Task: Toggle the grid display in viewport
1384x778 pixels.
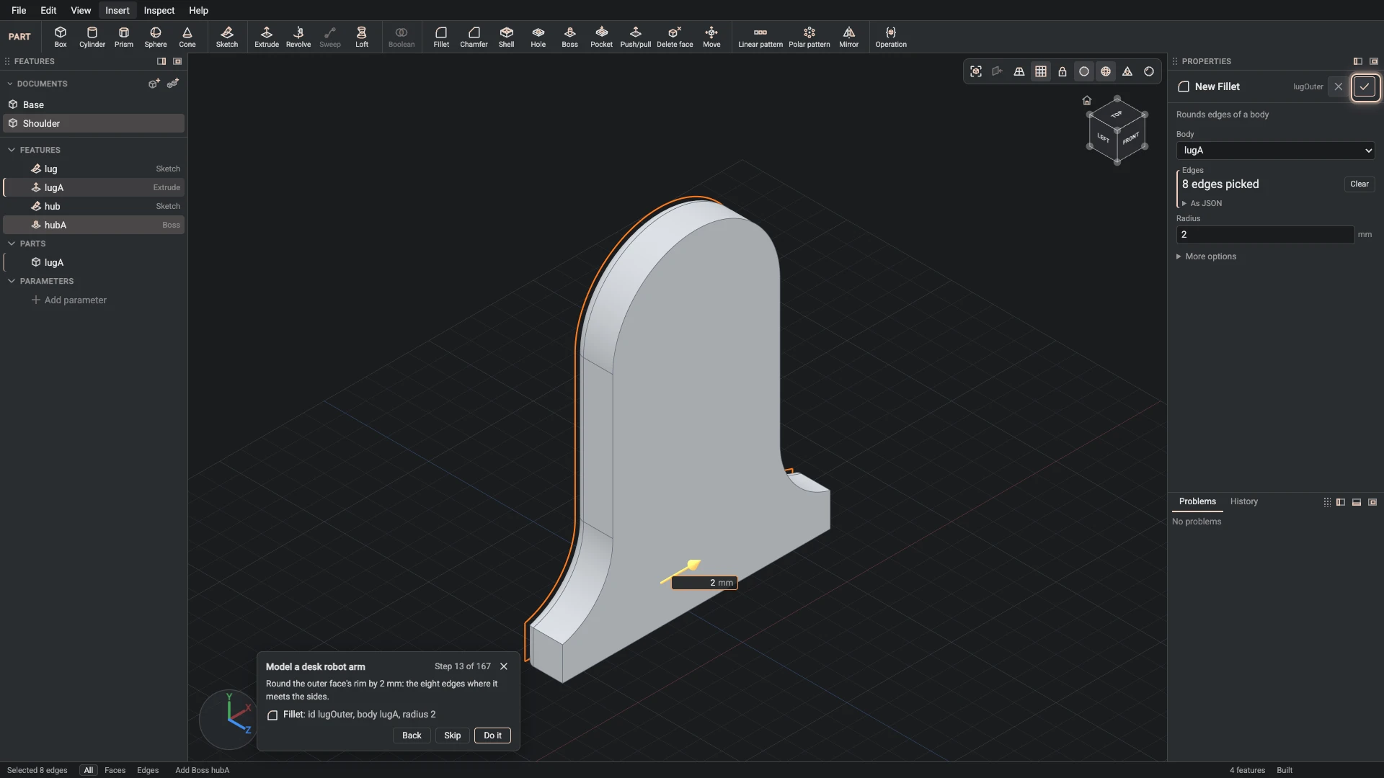Action: 1041,71
